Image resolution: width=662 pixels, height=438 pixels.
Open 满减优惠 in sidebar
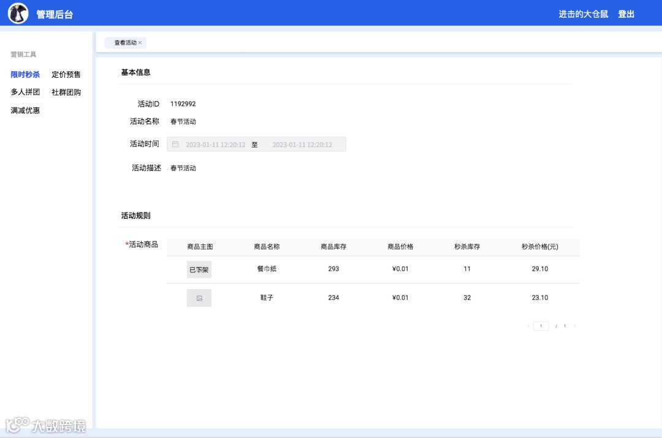coord(25,110)
